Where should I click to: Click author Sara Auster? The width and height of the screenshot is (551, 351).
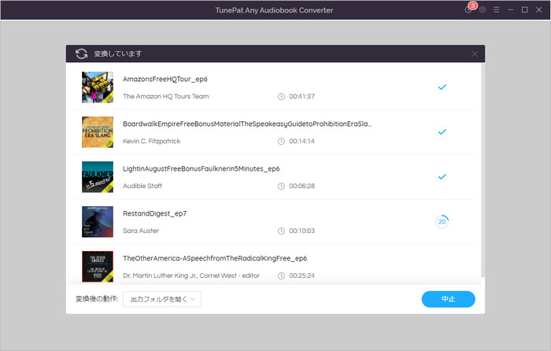click(x=141, y=231)
